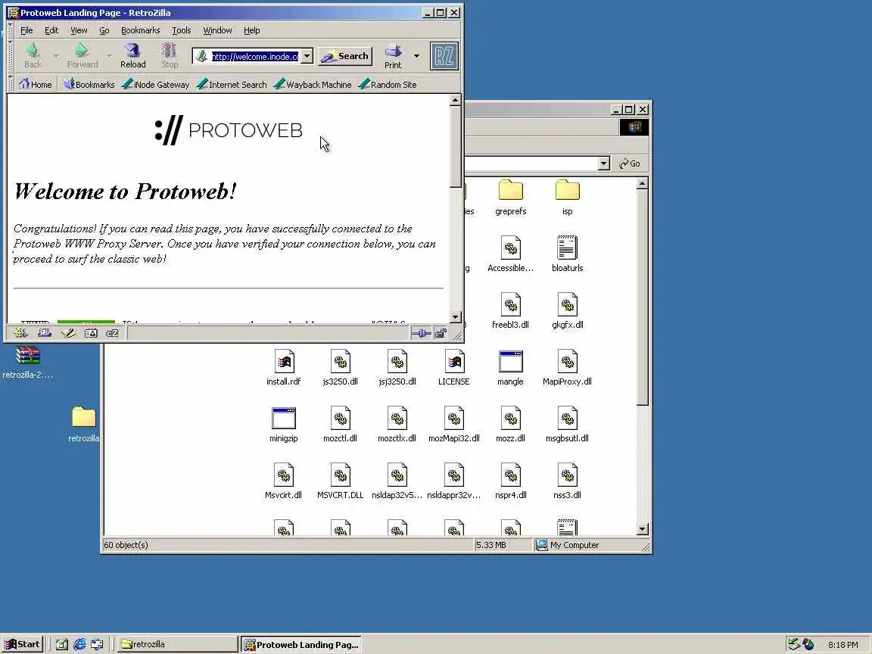Select the MapiProxy.dll file

pos(567,367)
